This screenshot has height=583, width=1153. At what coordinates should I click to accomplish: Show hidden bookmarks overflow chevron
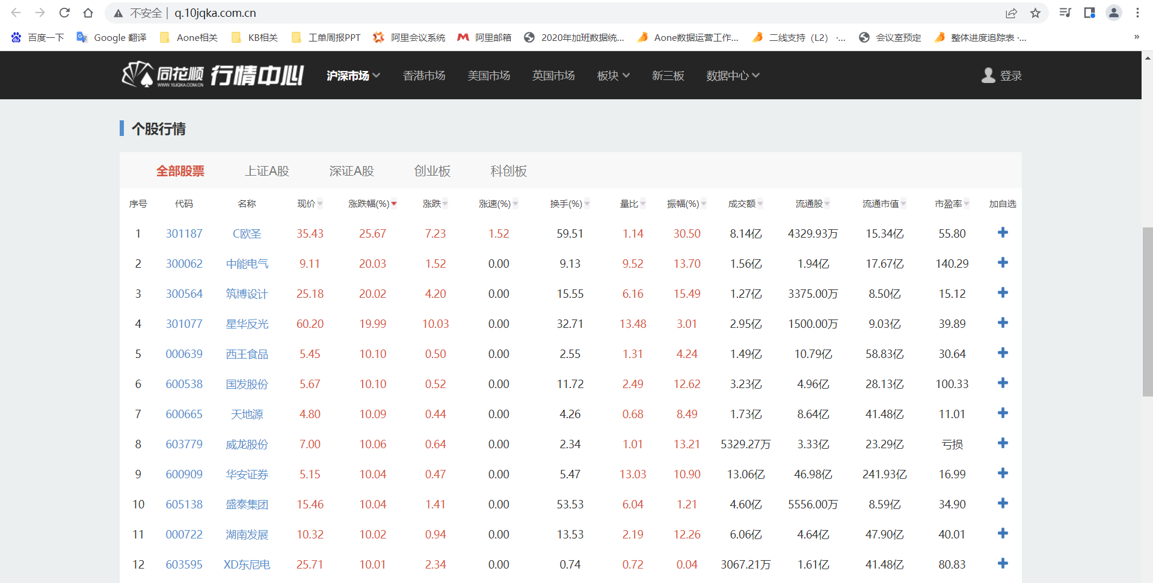pyautogui.click(x=1136, y=37)
